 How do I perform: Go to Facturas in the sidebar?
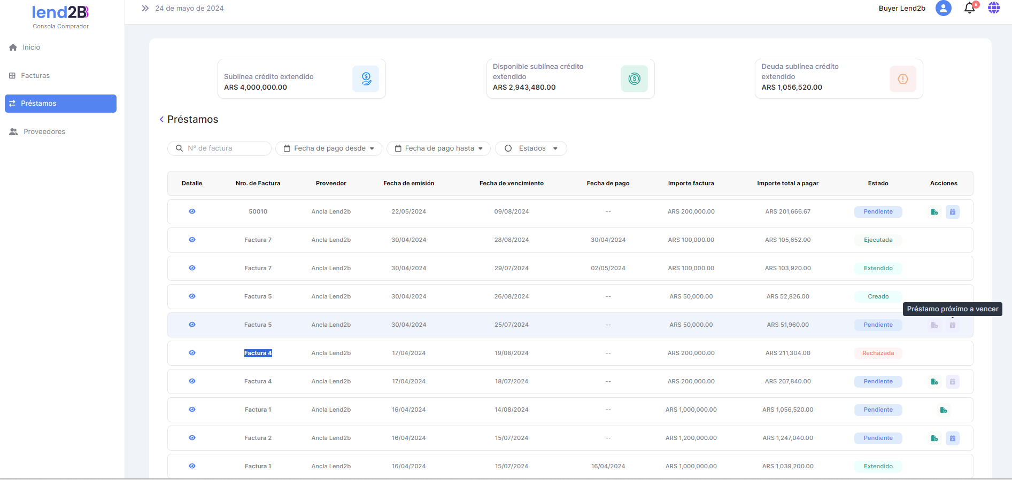[35, 76]
